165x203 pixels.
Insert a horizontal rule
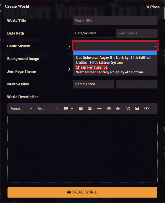click(99, 108)
